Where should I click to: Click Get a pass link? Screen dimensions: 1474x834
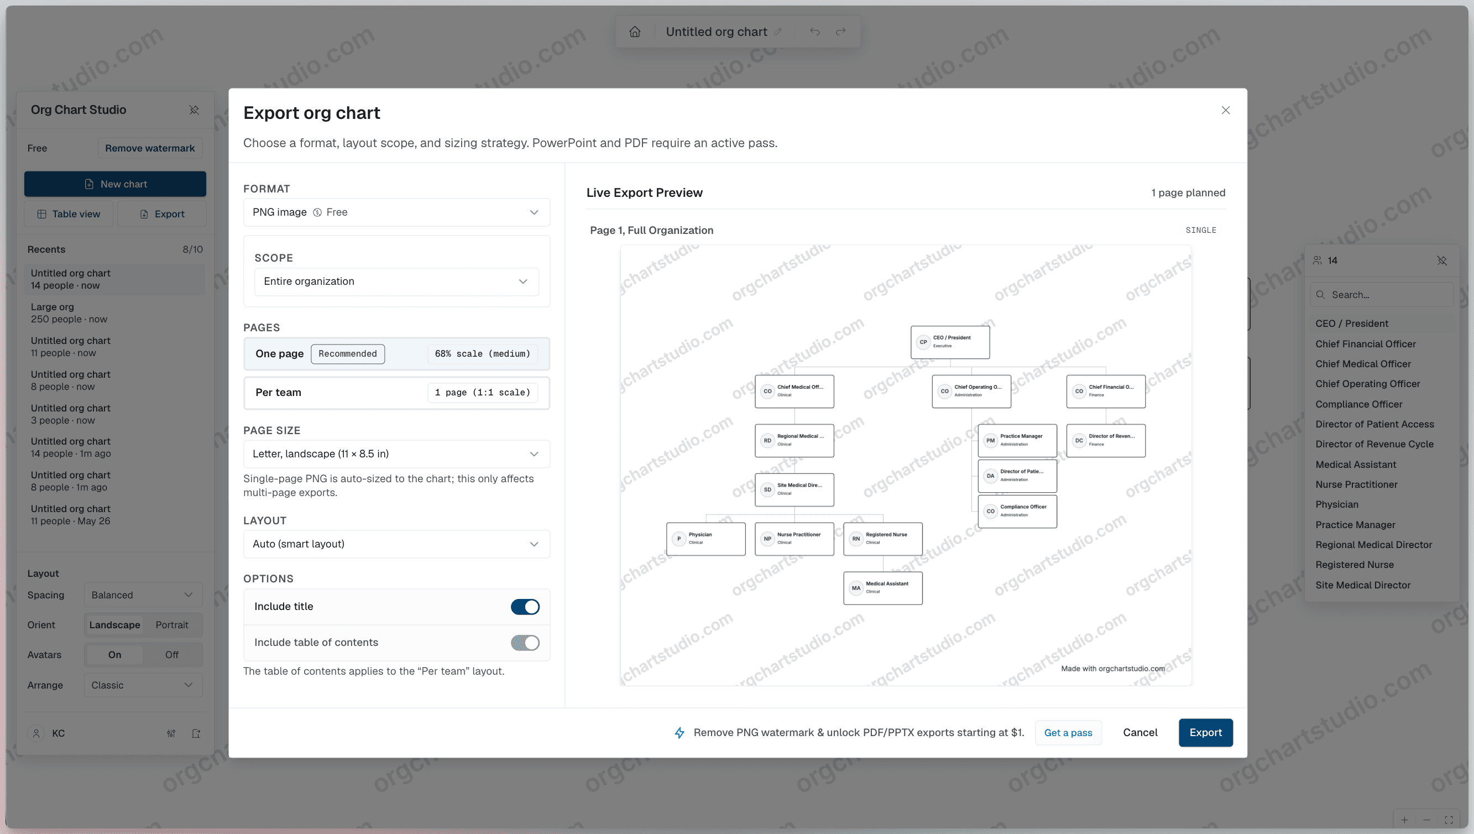(x=1068, y=733)
